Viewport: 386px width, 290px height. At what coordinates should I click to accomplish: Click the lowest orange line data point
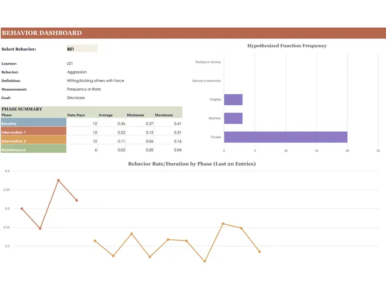(204, 261)
